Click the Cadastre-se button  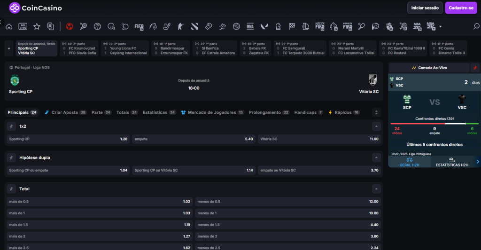(x=461, y=8)
